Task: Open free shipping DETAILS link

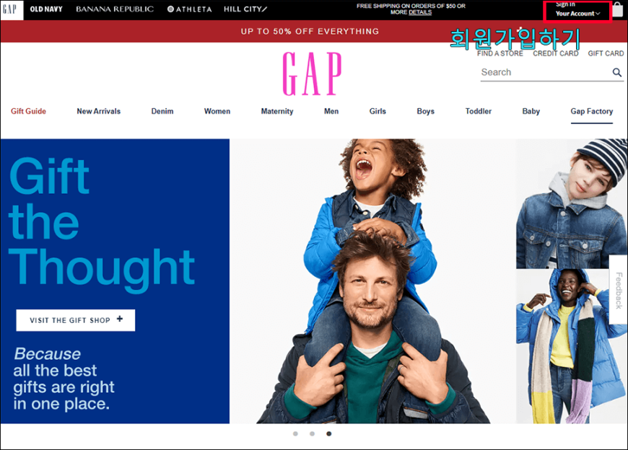Action: [419, 12]
